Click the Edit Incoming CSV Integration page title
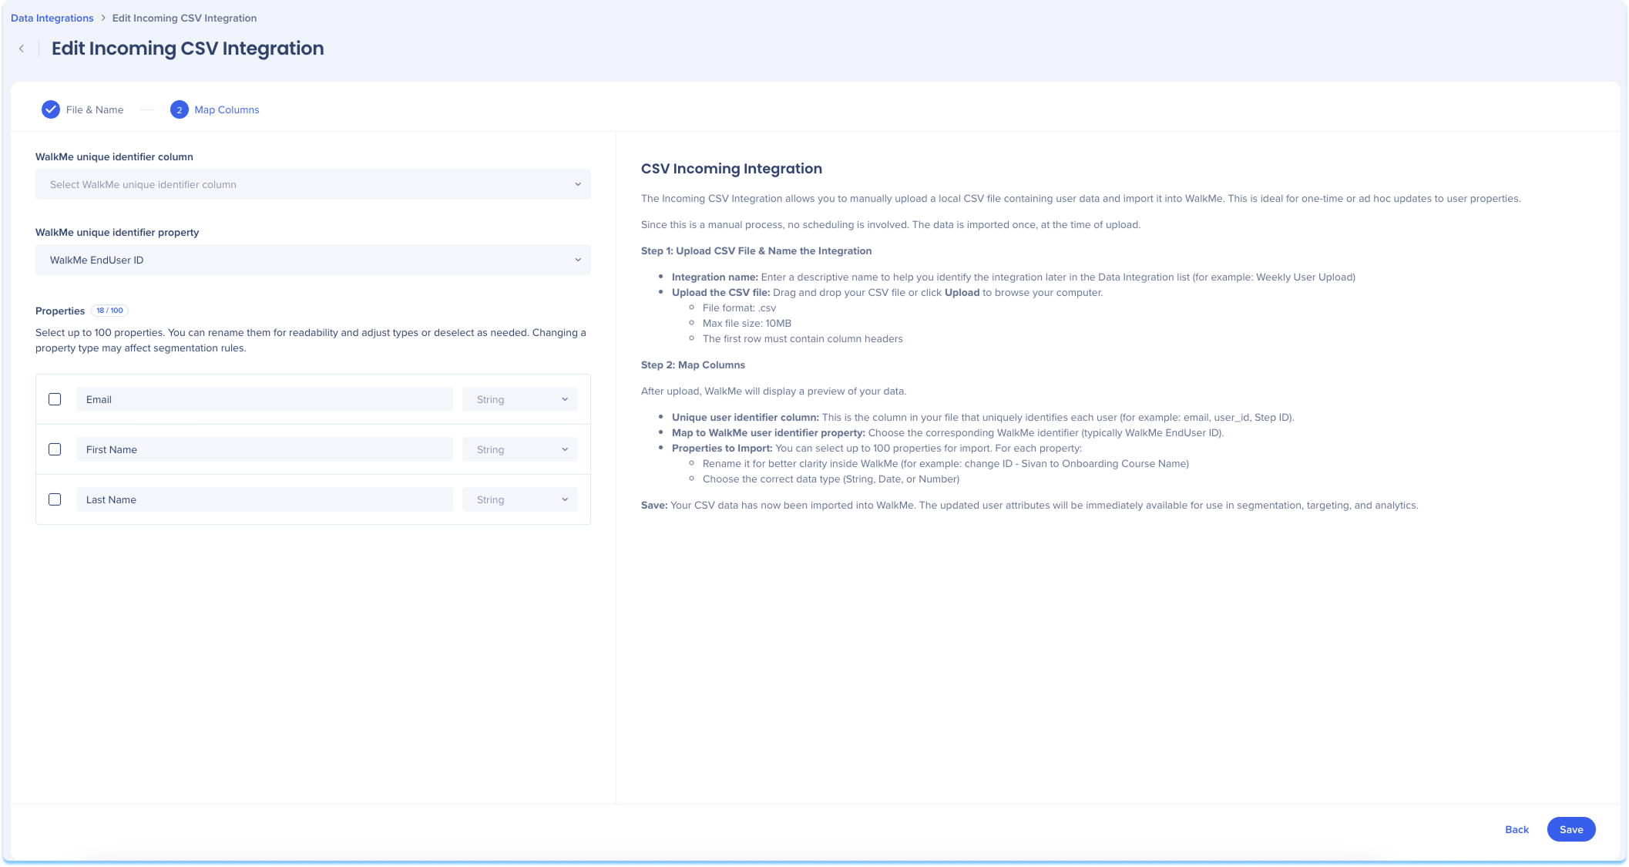This screenshot has width=1629, height=867. click(x=187, y=49)
